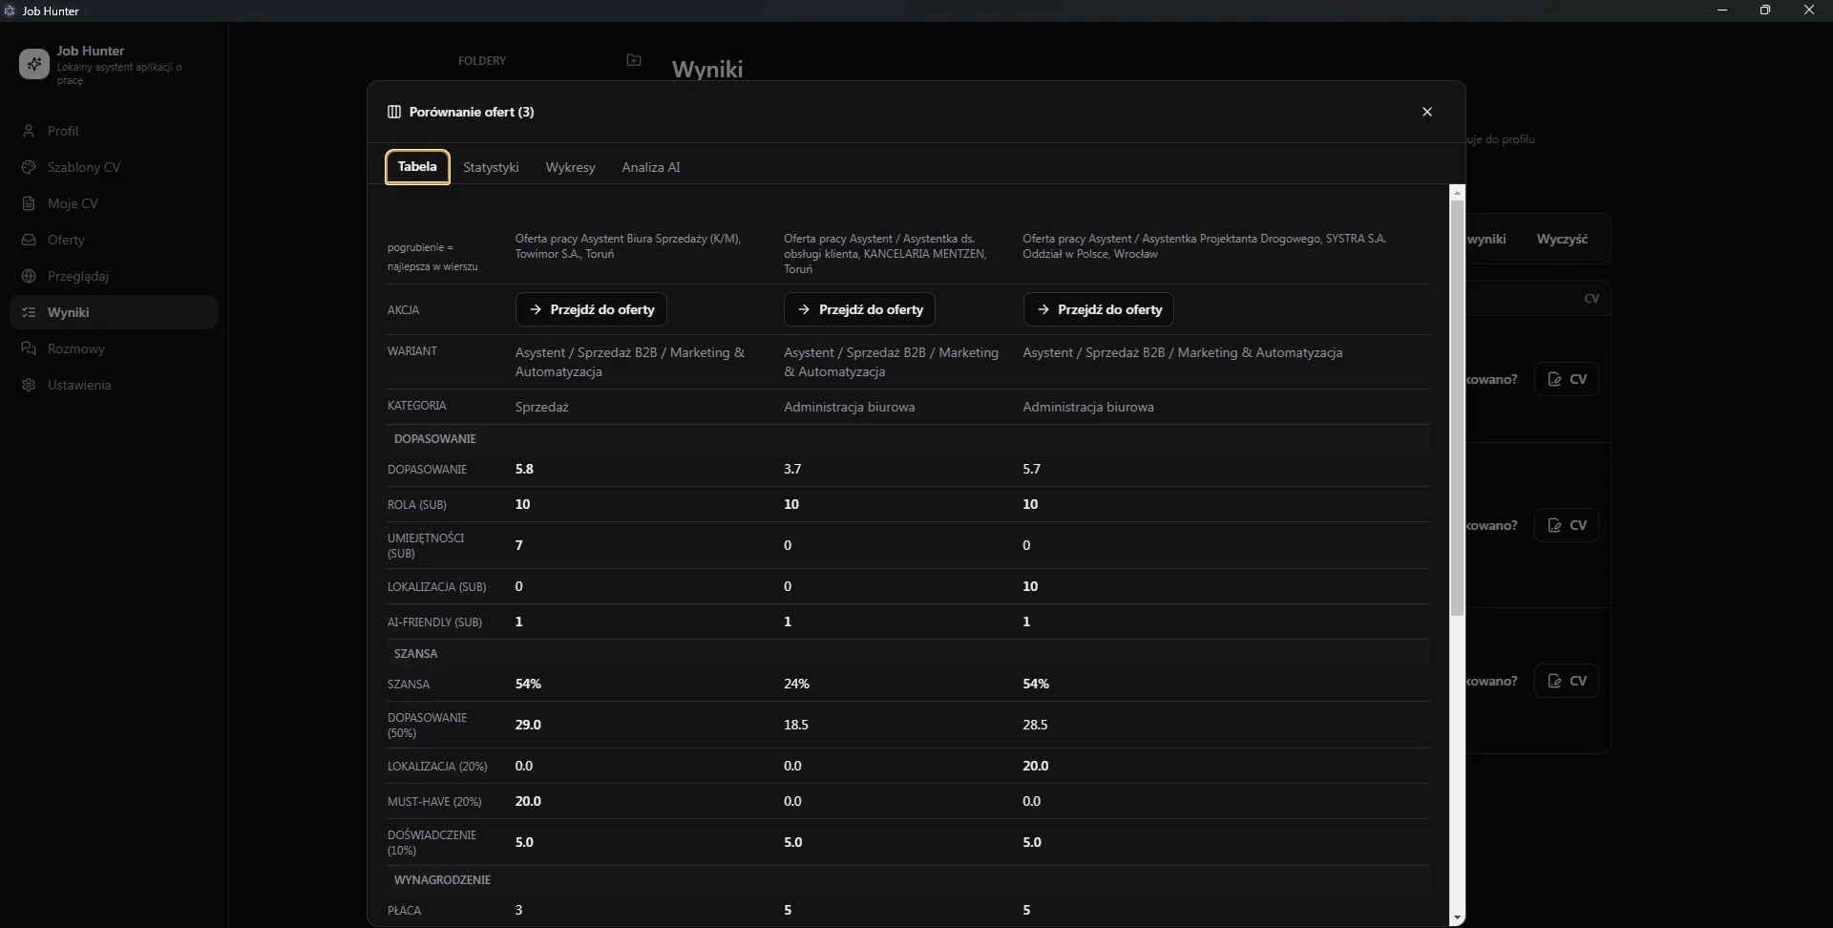Click the Job Hunter logo icon
Image resolution: width=1833 pixels, height=928 pixels.
point(34,64)
